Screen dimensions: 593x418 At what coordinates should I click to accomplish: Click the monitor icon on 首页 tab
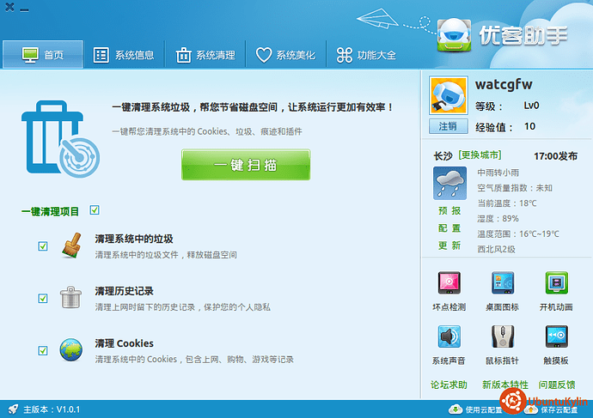coord(30,55)
